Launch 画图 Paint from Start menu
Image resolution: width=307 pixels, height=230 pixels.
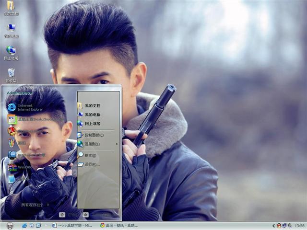pyautogui.click(x=17, y=143)
